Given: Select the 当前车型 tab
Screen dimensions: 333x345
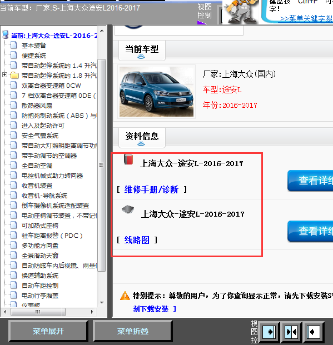Looking at the screenshot, I should tap(142, 51).
